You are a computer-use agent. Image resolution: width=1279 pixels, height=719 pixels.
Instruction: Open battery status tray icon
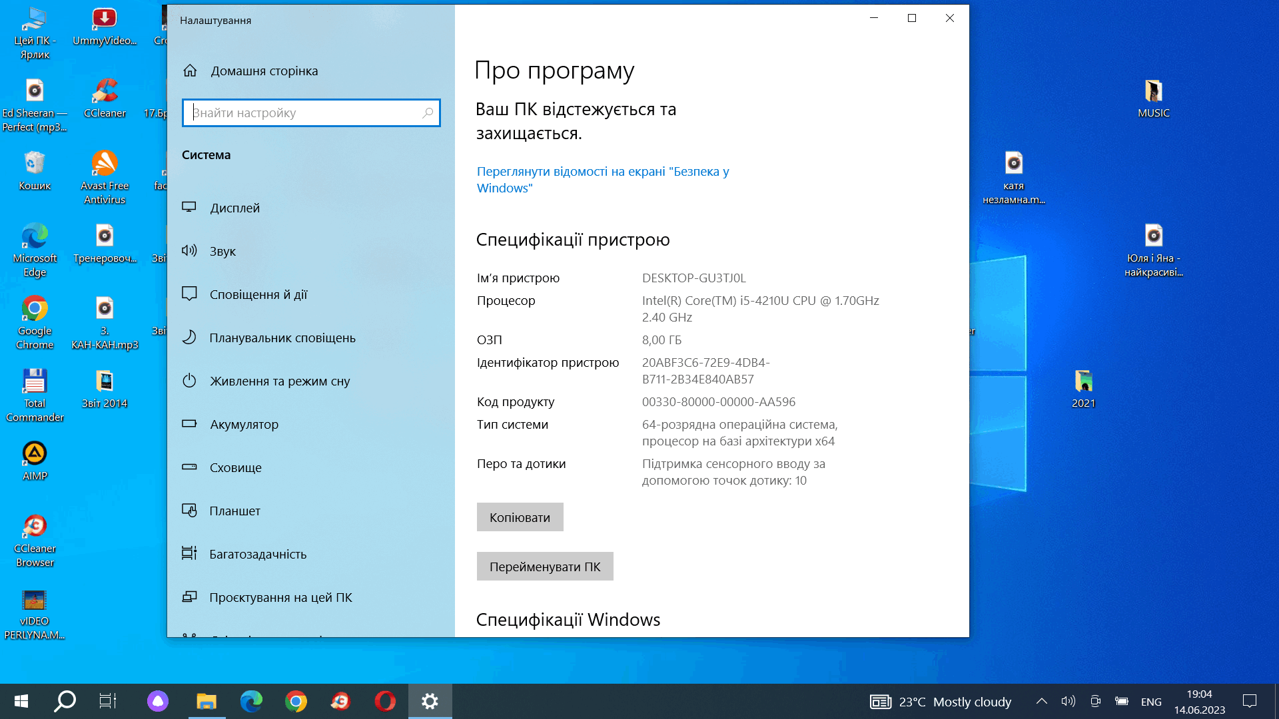point(1122,701)
